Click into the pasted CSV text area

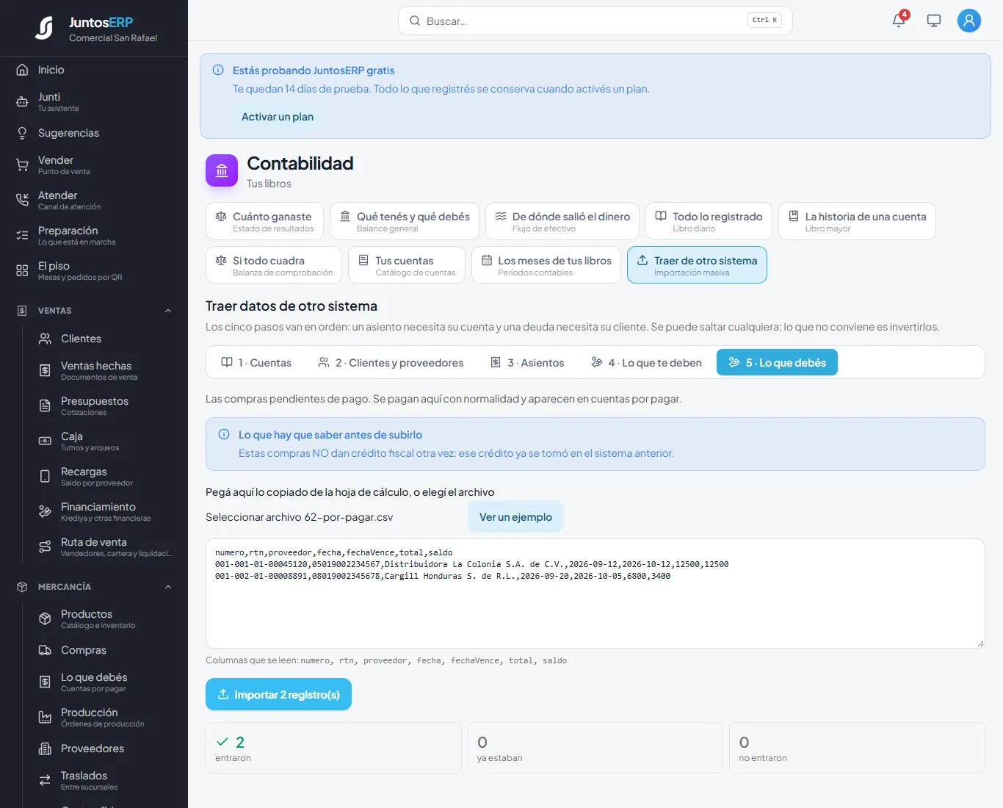(595, 594)
